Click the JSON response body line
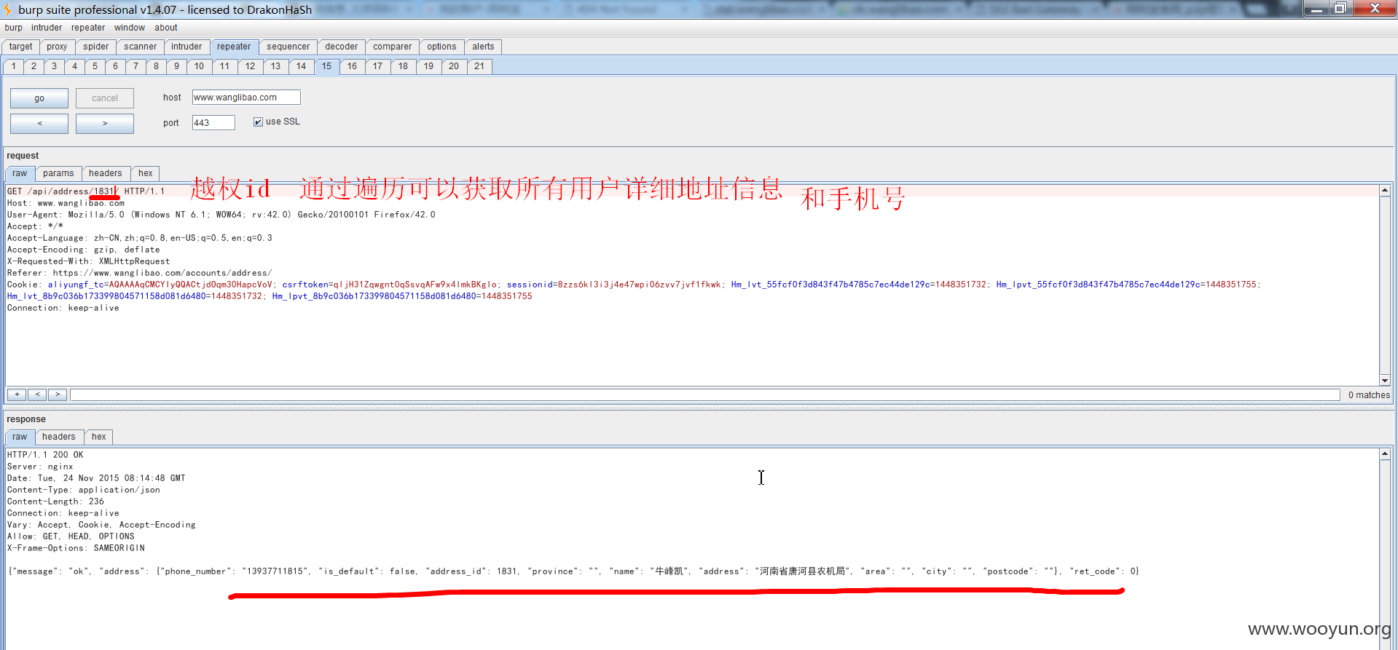The width and height of the screenshot is (1398, 650). [x=573, y=571]
